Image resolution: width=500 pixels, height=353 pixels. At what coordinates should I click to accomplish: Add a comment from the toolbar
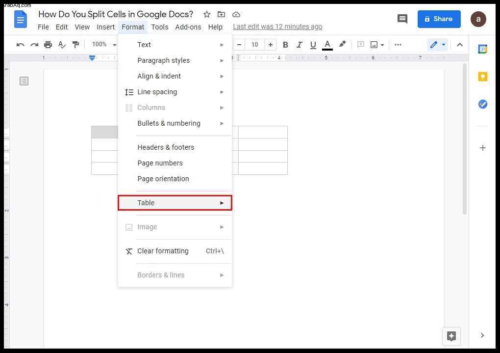click(361, 45)
